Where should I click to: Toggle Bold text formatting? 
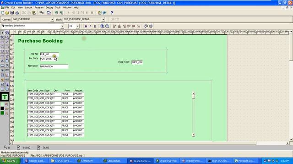(x=86, y=26)
